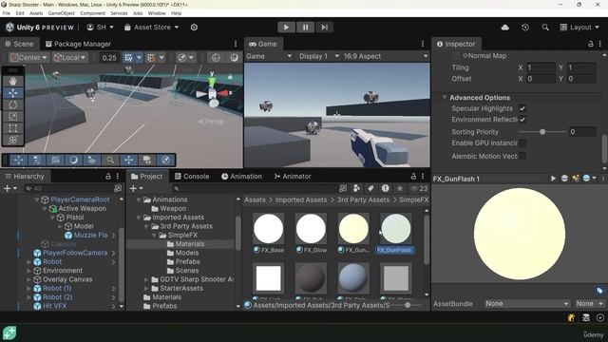Play material preview animation
Viewport: 608px width, 342px height.
[553, 179]
